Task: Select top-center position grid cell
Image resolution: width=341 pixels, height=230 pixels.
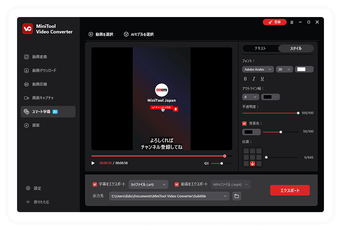Action: (x=252, y=151)
